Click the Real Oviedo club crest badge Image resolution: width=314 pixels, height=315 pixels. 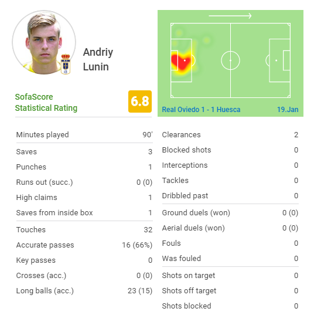[66, 64]
